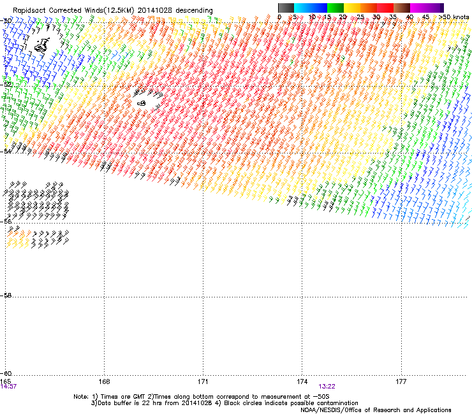This screenshot has width=472, height=414.
Task: Click the -52 latitude axis label
Action: (x=6, y=85)
